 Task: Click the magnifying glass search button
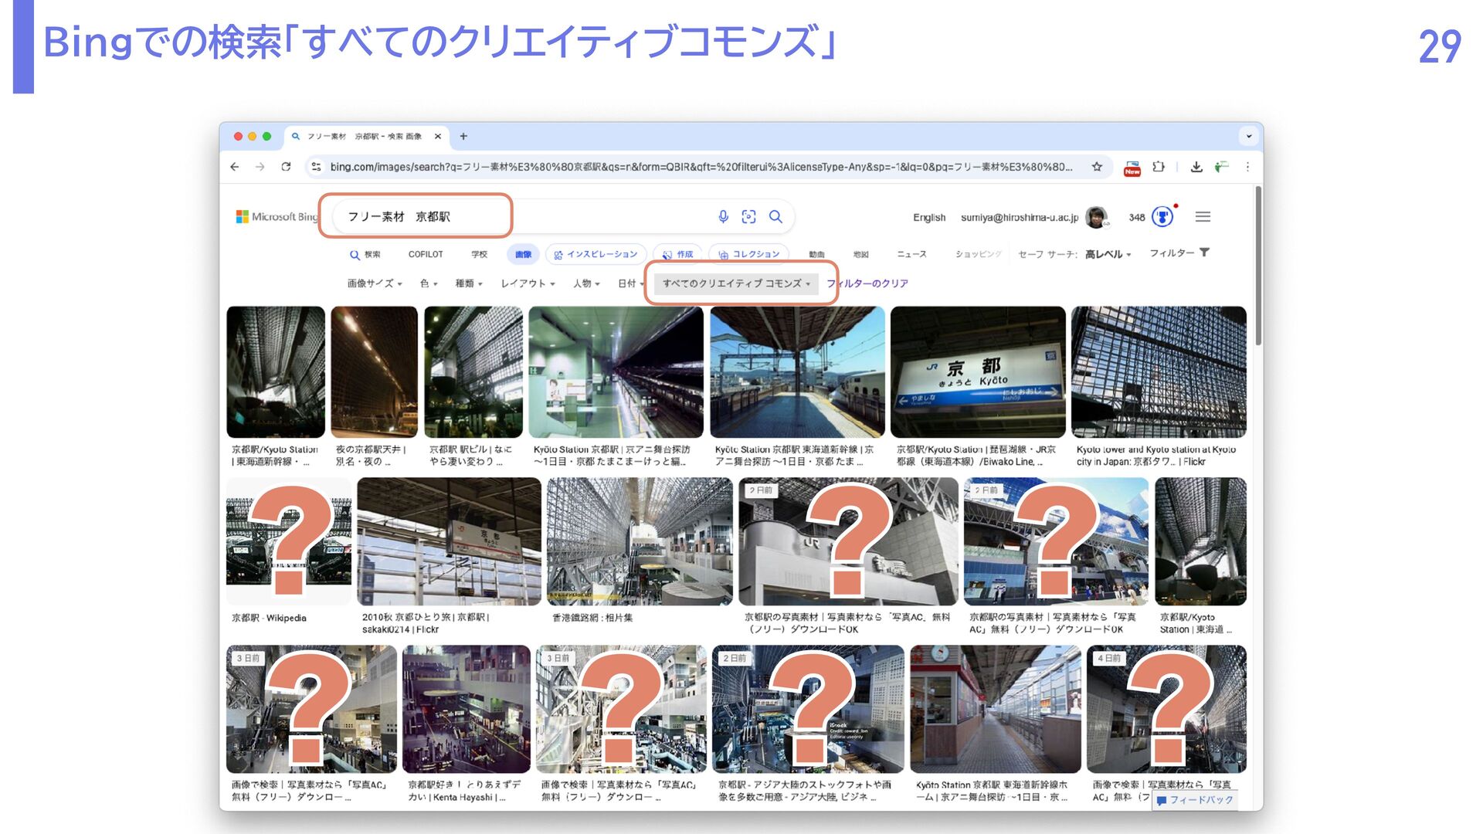click(775, 217)
